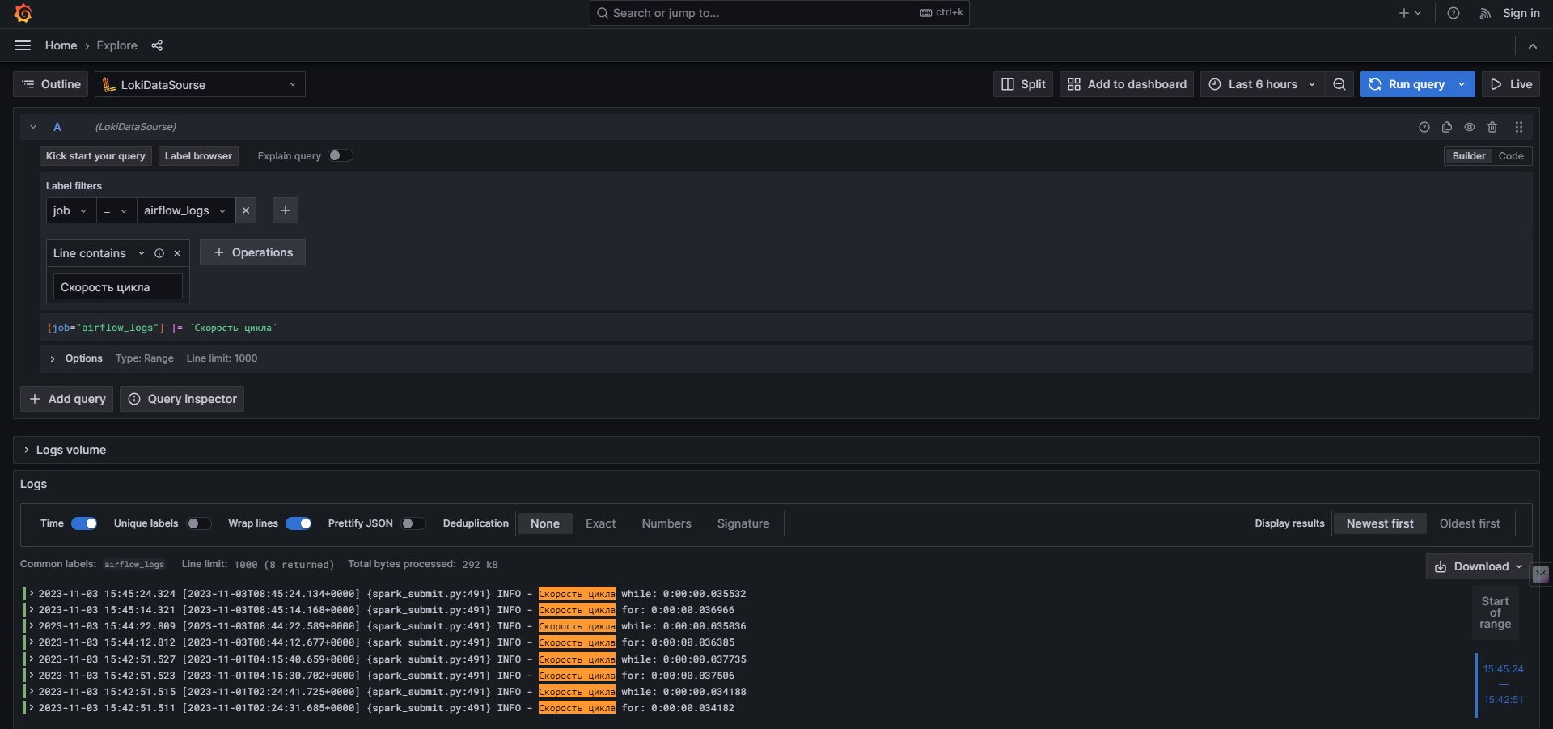The image size is (1553, 729).
Task: Open the job label dropdown
Action: pos(70,210)
